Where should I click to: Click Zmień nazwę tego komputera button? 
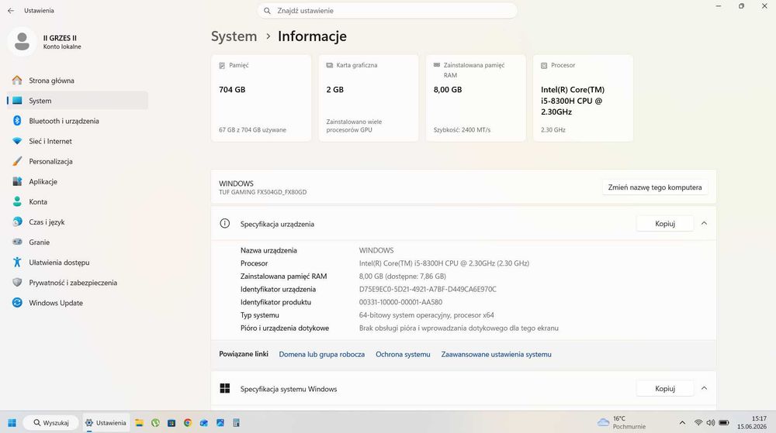655,187
